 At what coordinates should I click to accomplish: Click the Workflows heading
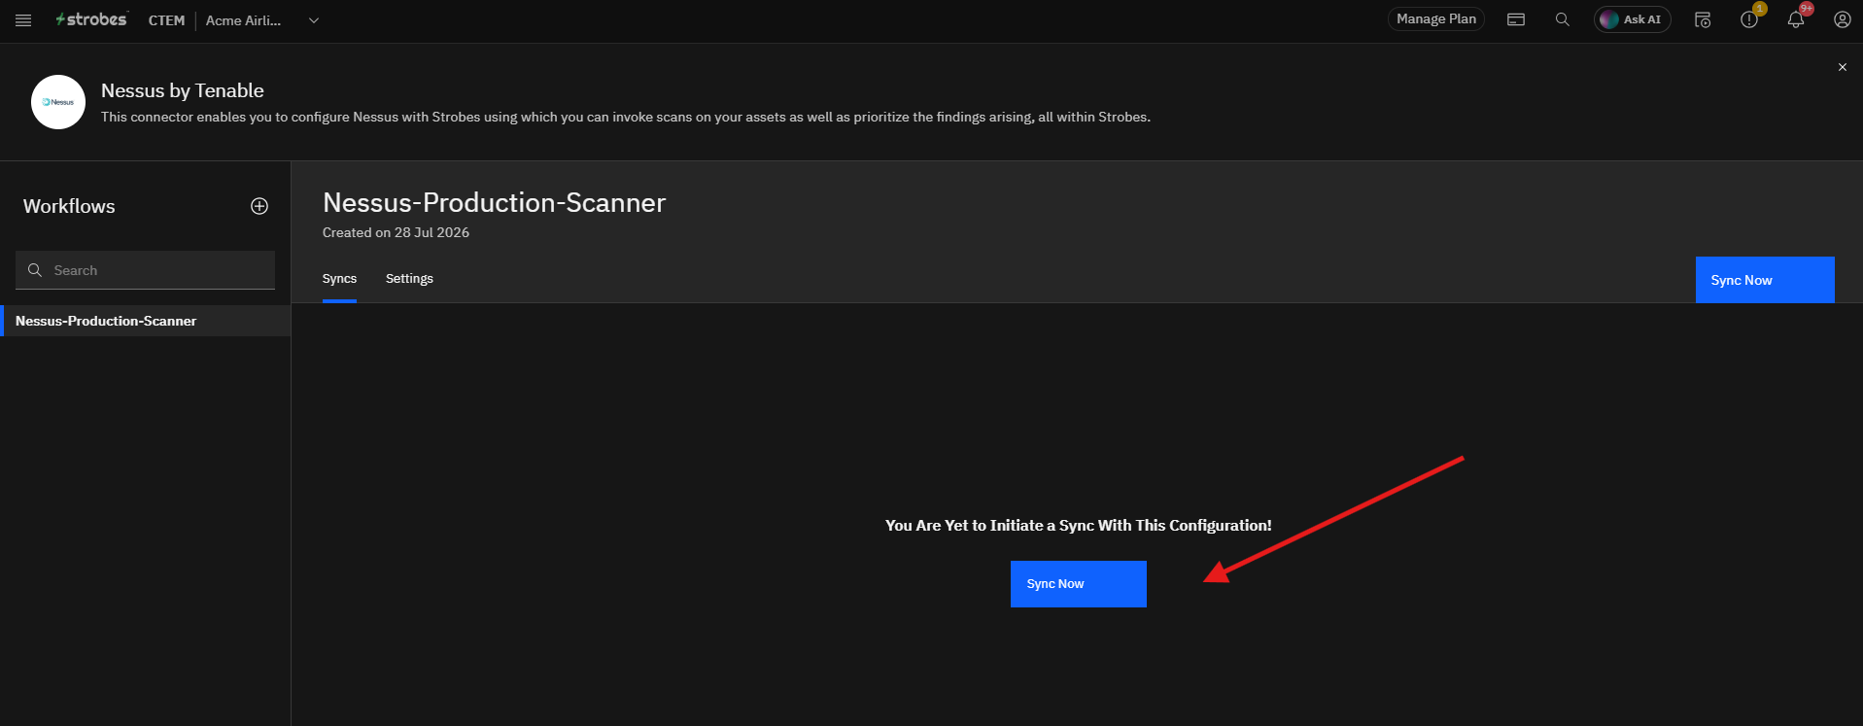[x=69, y=206]
